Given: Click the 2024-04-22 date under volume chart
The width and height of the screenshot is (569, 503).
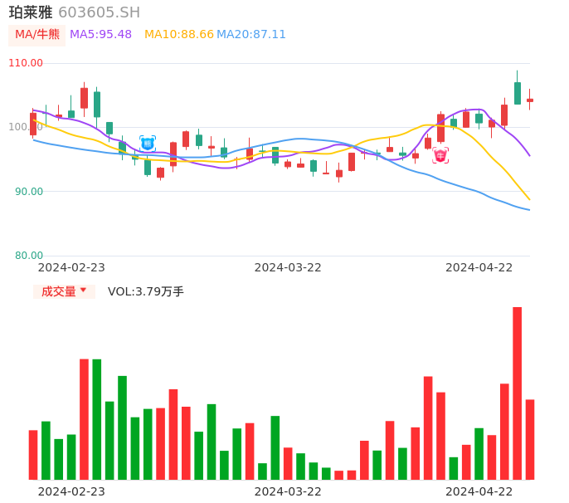Looking at the screenshot, I should point(479,491).
